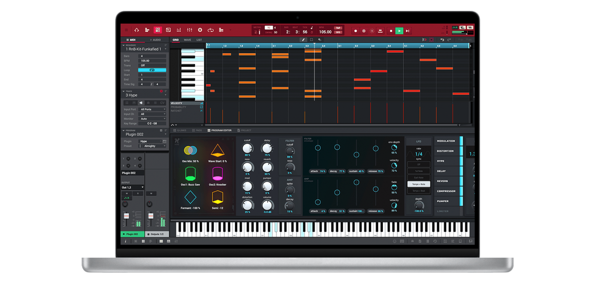This screenshot has height=298, width=596.
Task: Open the Input Port dropdown showing All Ports
Action: coord(152,109)
